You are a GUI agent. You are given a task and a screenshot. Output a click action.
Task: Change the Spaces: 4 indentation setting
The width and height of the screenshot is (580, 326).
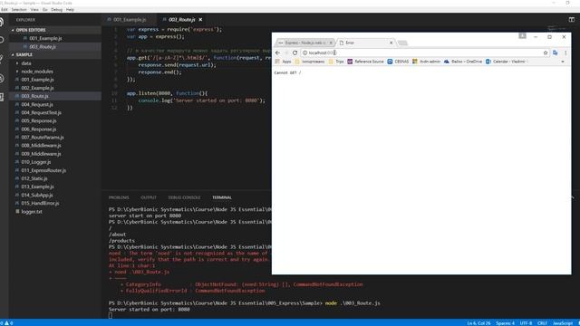[x=505, y=323]
